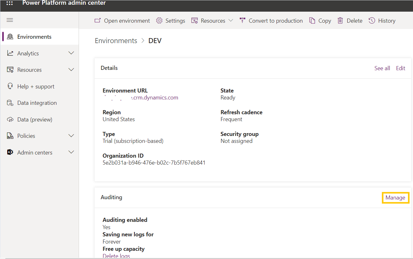Open Help + support page
Viewport: 413px width, 259px height.
click(36, 86)
